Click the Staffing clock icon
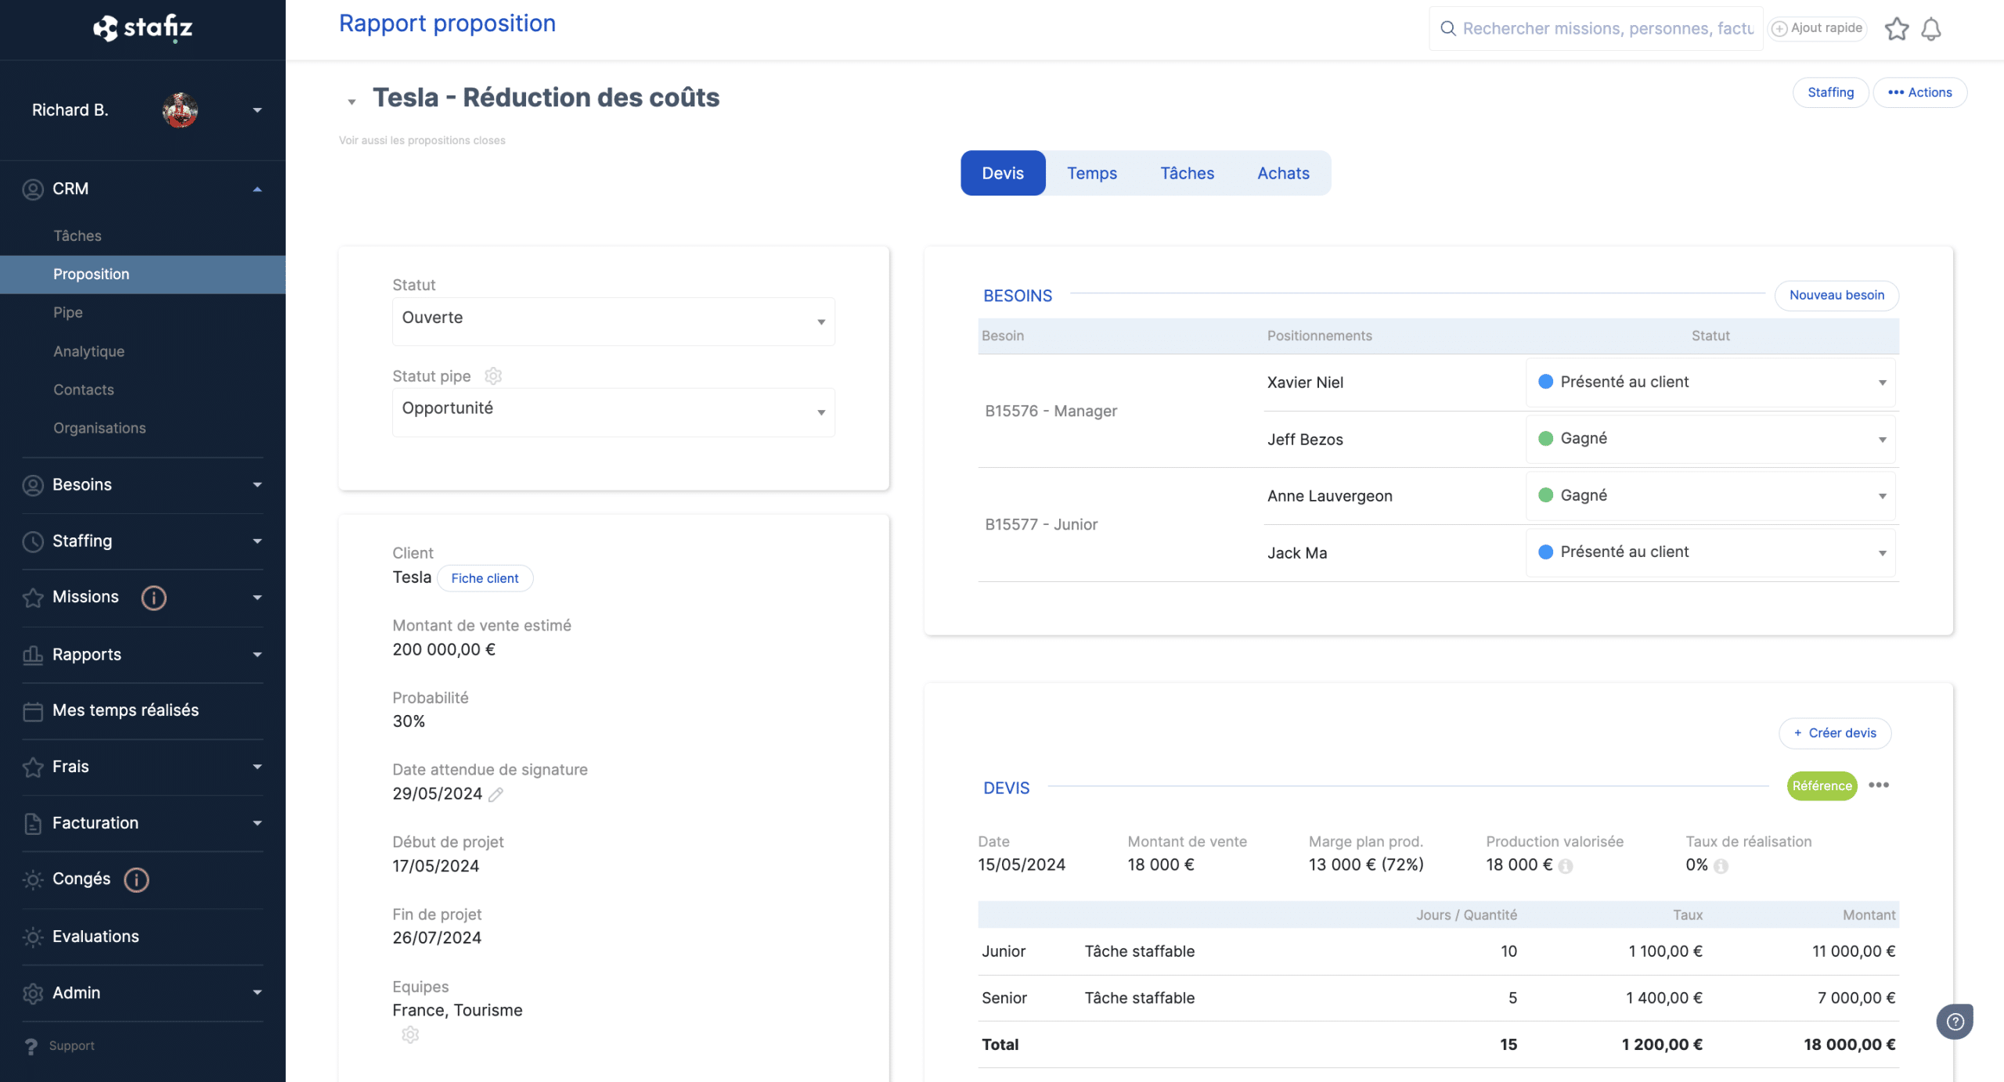2004x1082 pixels. pos(33,541)
